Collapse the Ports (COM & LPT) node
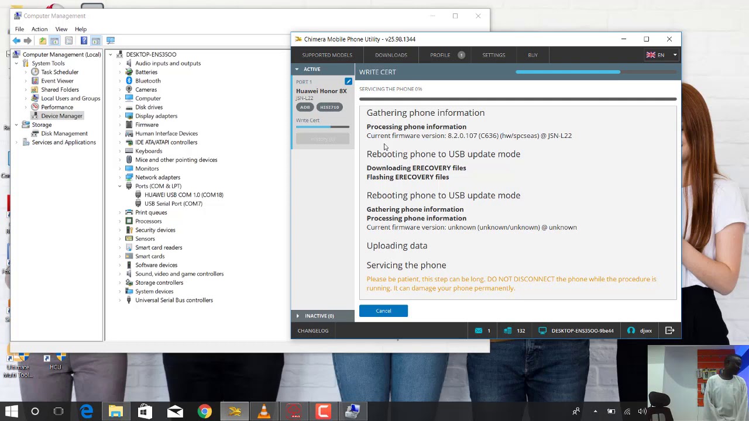Screen dimensions: 749x421 [x=120, y=186]
